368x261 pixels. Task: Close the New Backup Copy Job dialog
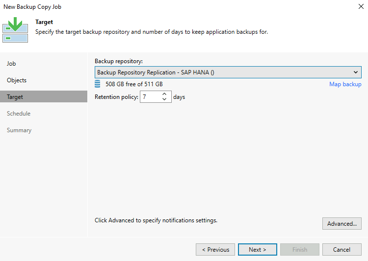[x=361, y=7]
